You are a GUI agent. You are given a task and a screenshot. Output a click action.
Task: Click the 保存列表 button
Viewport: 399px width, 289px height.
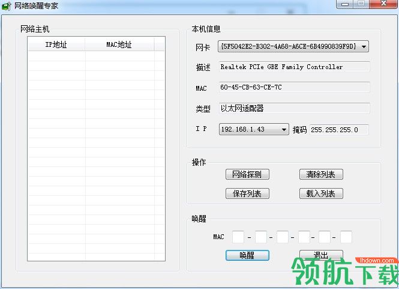click(247, 193)
